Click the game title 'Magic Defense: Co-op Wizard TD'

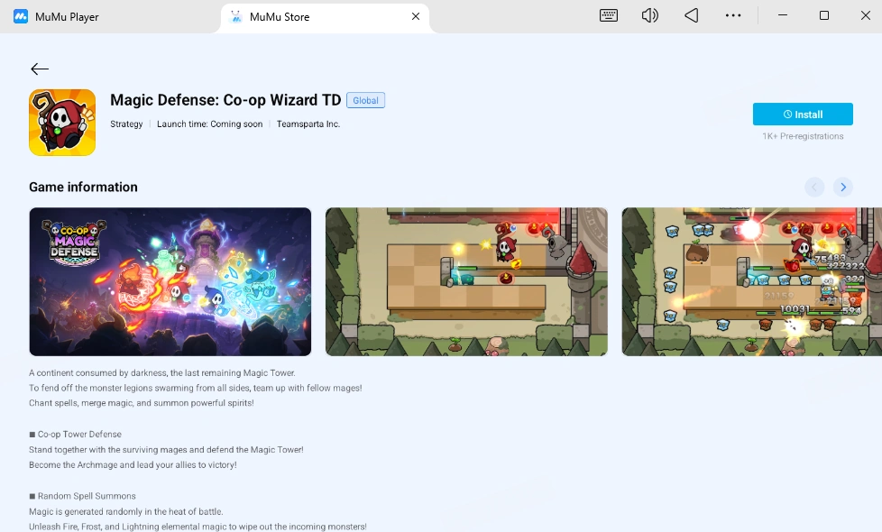[225, 100]
